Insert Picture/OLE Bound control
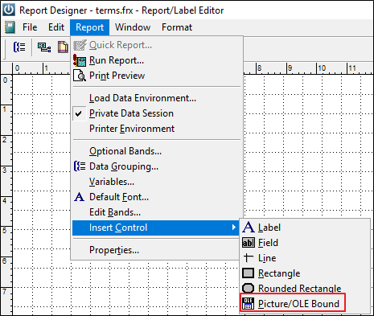 pos(305,304)
